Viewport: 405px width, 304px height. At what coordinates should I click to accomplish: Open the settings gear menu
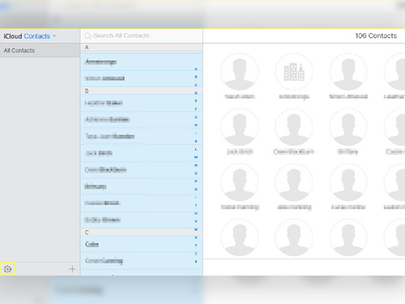point(7,269)
